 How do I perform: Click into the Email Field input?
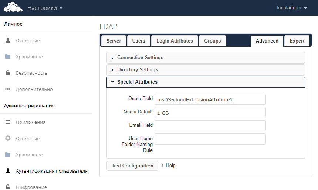coord(210,126)
